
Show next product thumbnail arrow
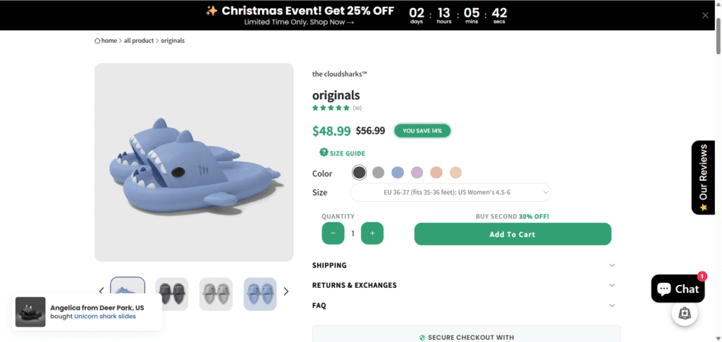[x=286, y=291]
